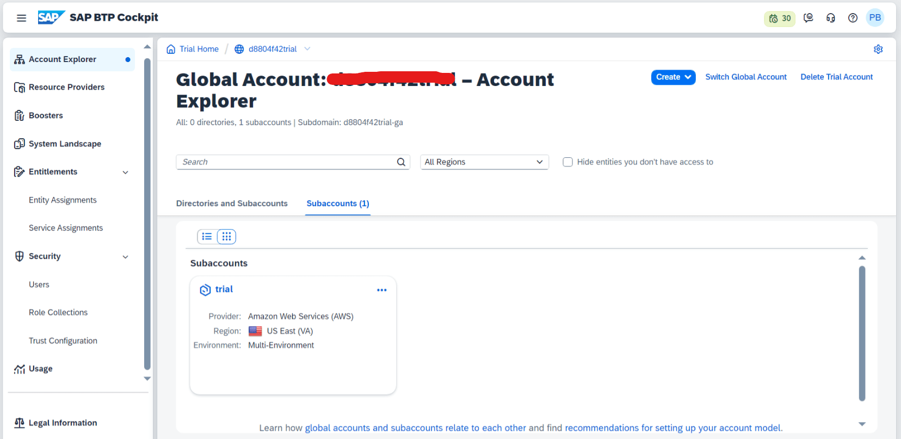Click the search magnifier icon
The width and height of the screenshot is (901, 439).
[401, 162]
